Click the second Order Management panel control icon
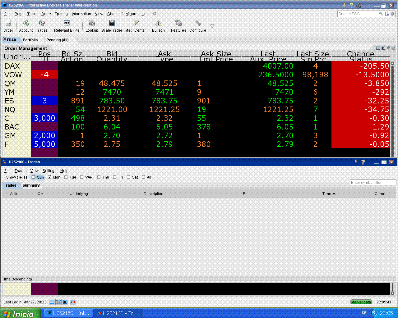This screenshot has height=318, width=398. (383, 48)
